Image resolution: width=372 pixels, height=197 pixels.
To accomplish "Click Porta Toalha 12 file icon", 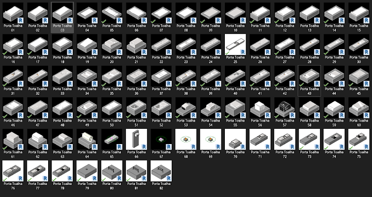I will pos(284,13).
